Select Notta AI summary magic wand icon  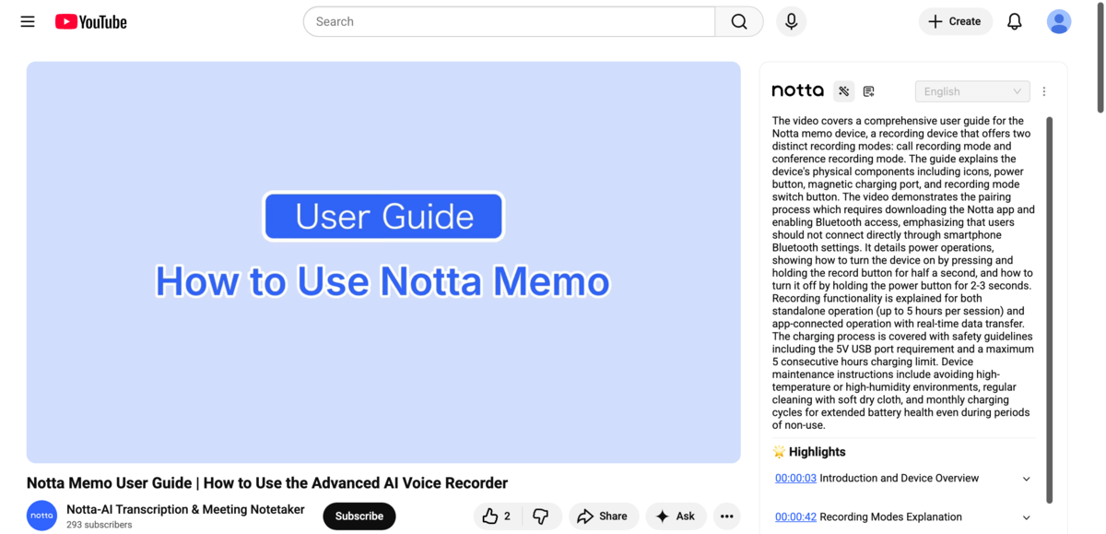(x=843, y=91)
